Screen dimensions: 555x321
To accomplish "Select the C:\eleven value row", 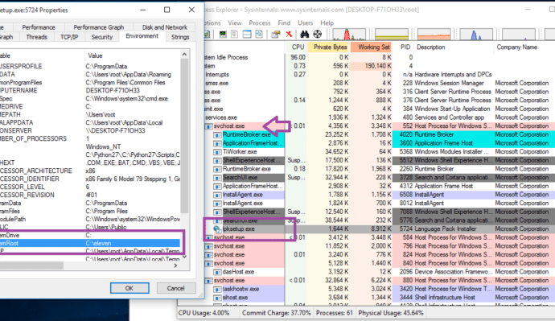I will point(90,244).
